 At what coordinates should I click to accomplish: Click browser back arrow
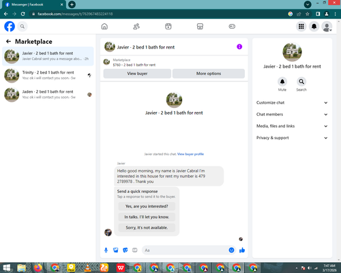(6, 14)
